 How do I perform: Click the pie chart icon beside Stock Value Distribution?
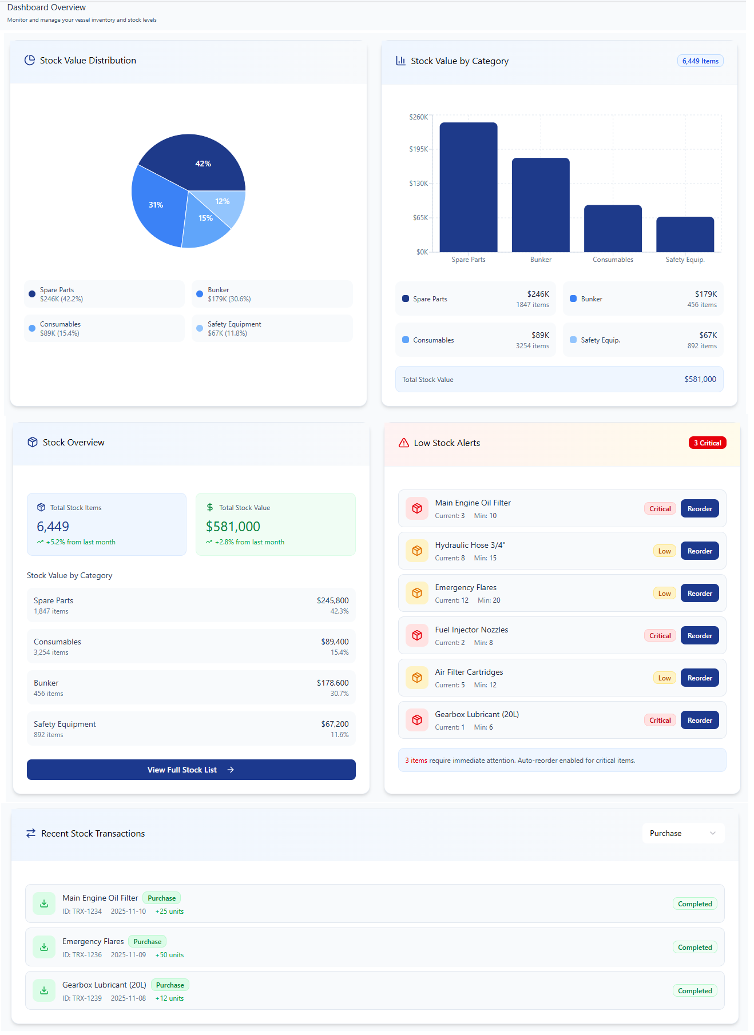[x=30, y=60]
